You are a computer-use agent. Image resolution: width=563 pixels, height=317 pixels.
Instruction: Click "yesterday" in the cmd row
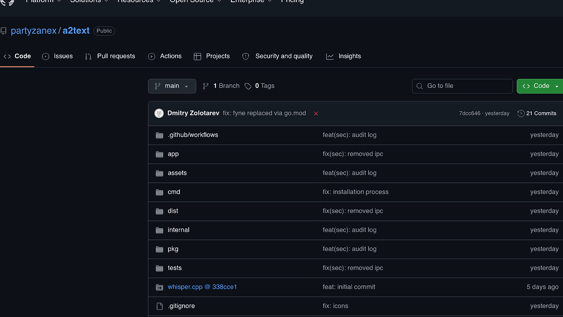point(544,192)
